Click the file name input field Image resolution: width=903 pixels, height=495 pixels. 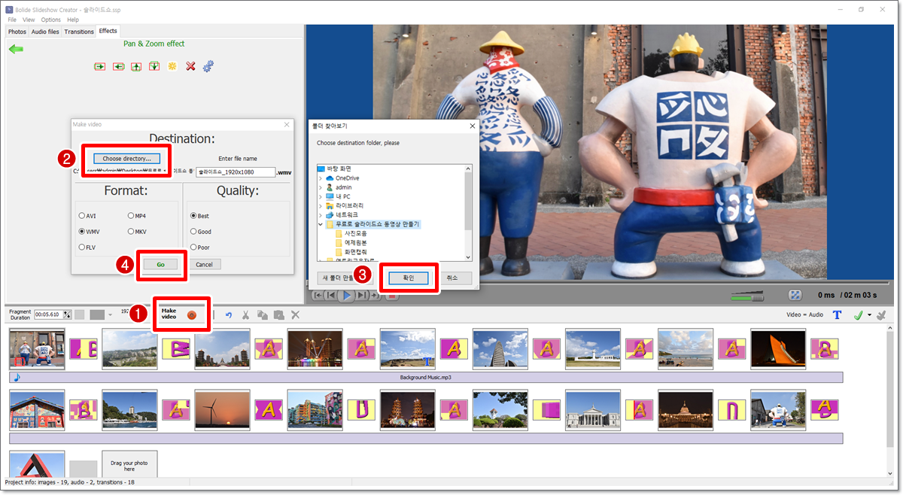coord(236,172)
